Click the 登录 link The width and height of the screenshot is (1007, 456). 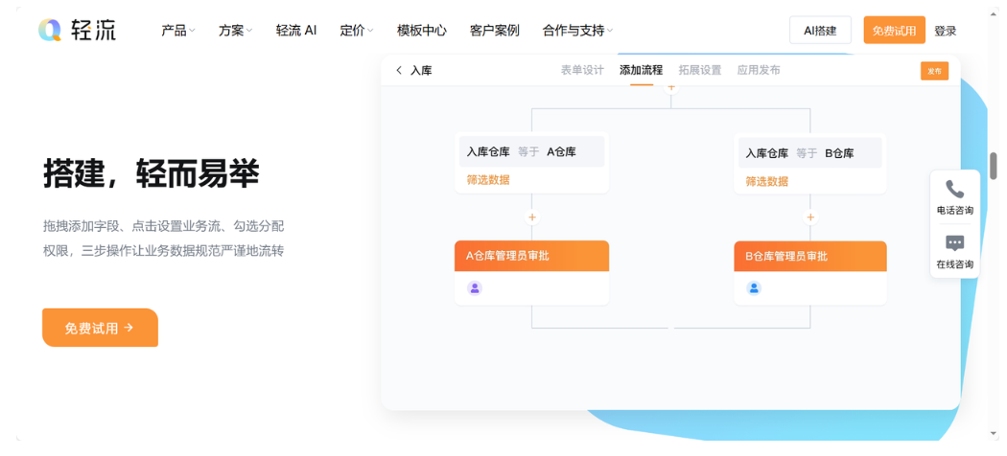(x=946, y=31)
